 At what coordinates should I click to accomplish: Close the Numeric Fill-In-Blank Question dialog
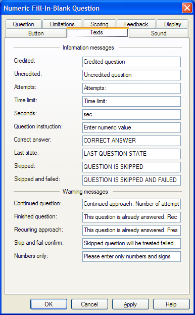pyautogui.click(x=187, y=8)
